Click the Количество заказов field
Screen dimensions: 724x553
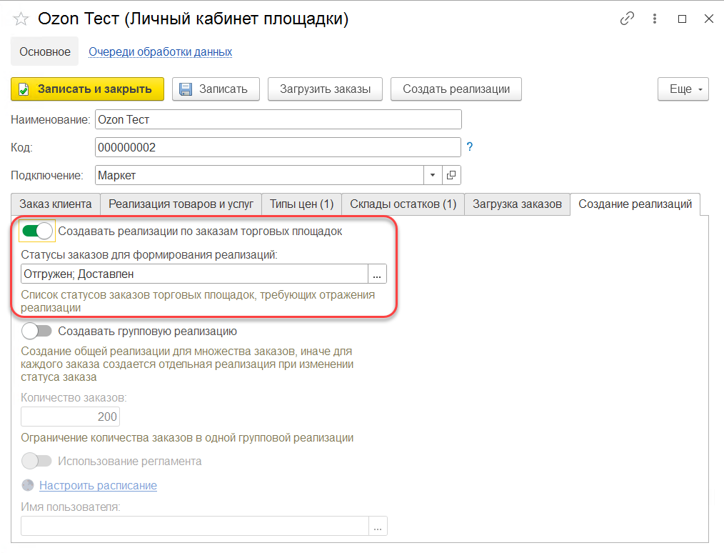70,417
